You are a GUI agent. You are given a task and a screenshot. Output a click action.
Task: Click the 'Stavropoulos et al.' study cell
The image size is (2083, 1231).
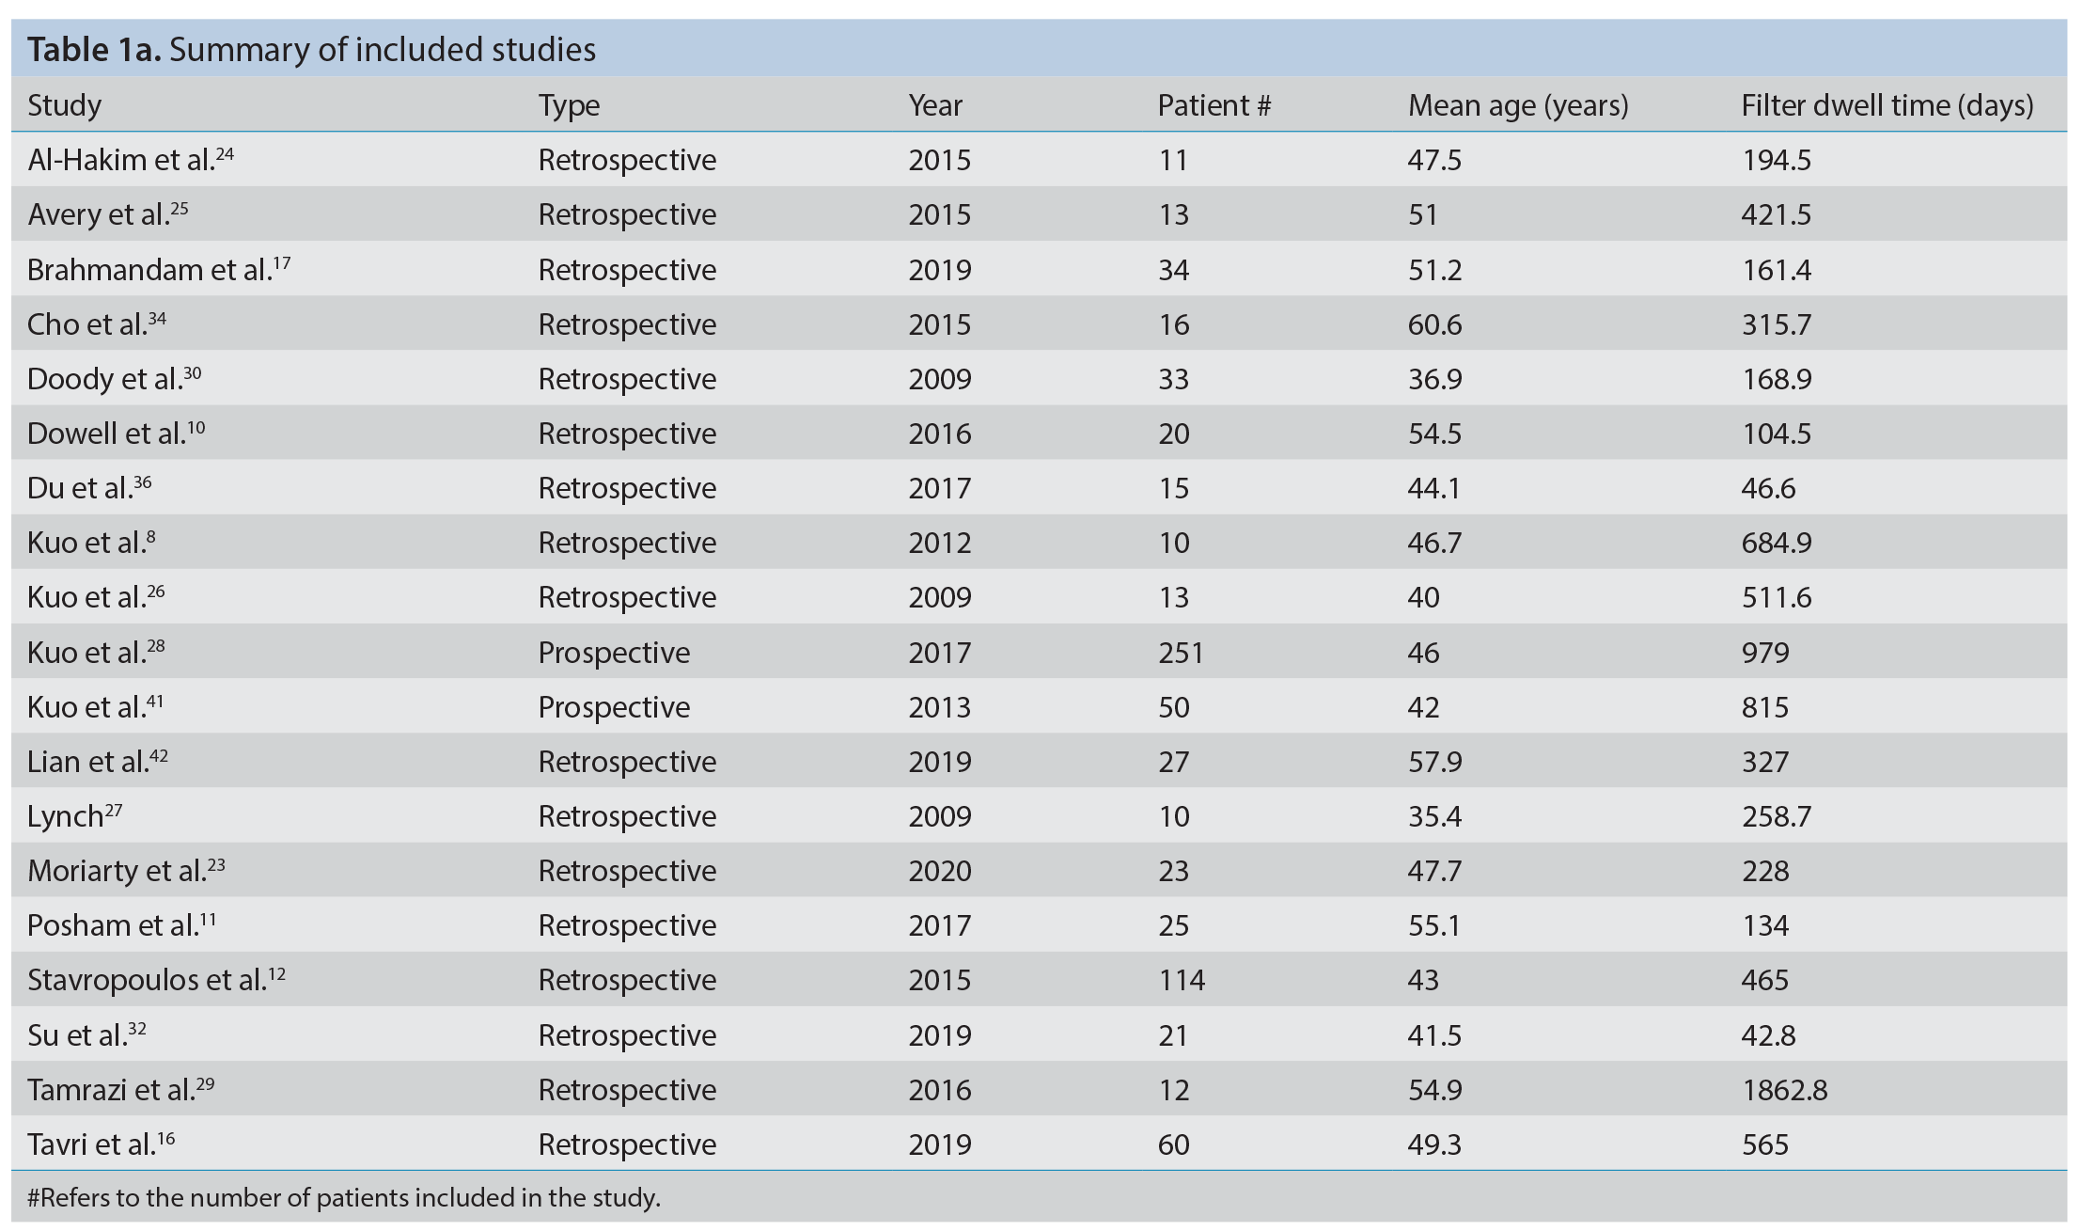click(156, 979)
